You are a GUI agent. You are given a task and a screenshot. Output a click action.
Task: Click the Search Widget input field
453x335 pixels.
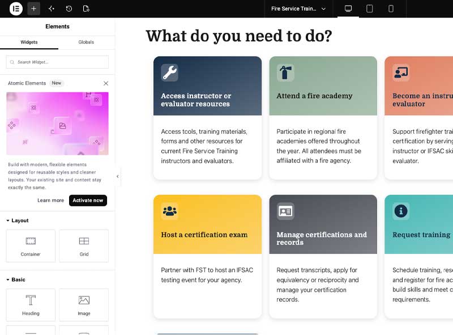[x=57, y=62]
